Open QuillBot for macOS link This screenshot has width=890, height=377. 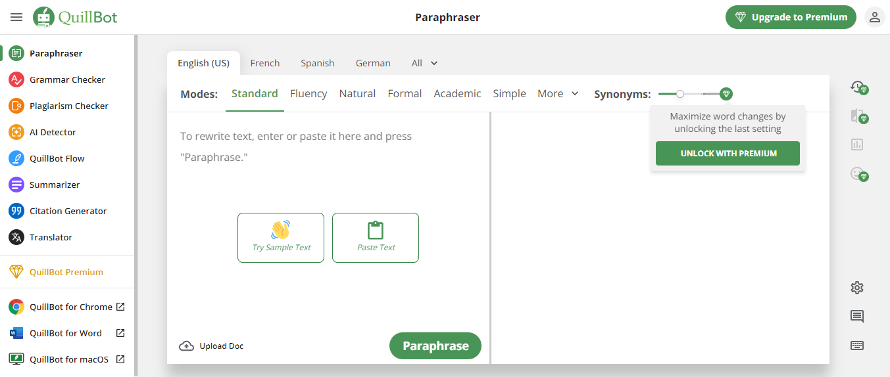tap(67, 359)
